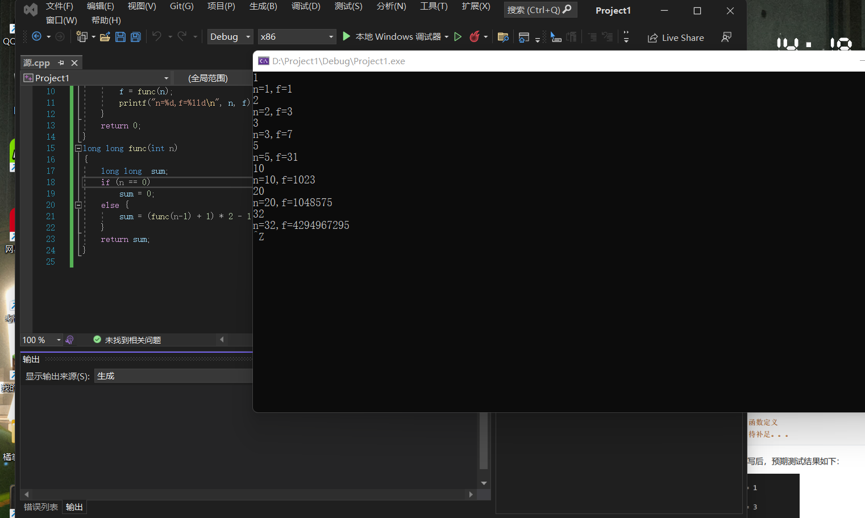The width and height of the screenshot is (865, 518).
Task: Click the output panel horizontal scrollbar
Action: [x=248, y=494]
